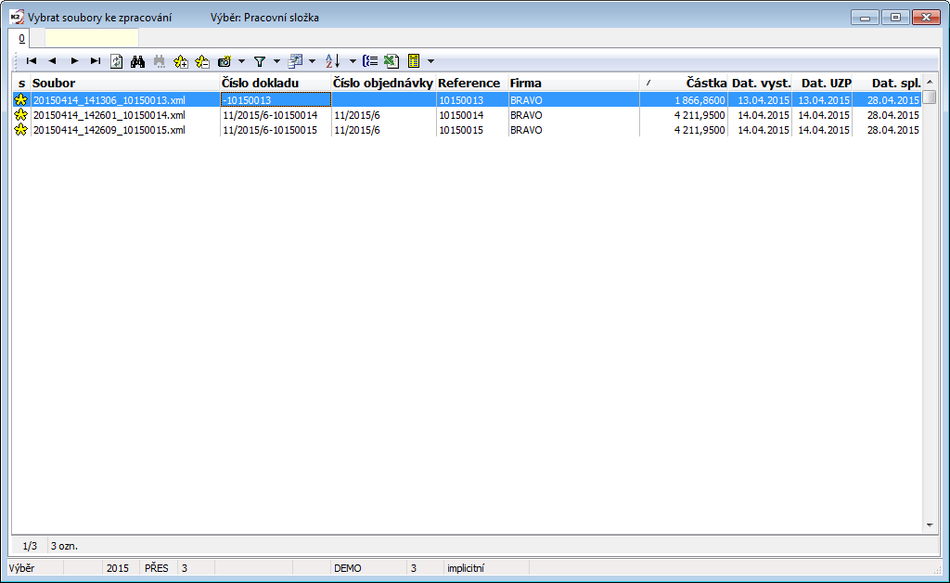Go to next record arrow
Viewport: 950px width, 583px height.
coord(74,61)
